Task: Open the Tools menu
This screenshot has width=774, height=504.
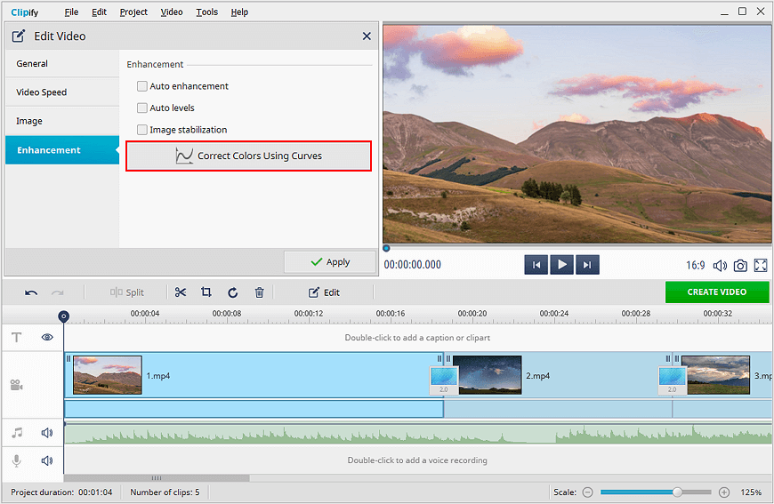Action: click(206, 12)
